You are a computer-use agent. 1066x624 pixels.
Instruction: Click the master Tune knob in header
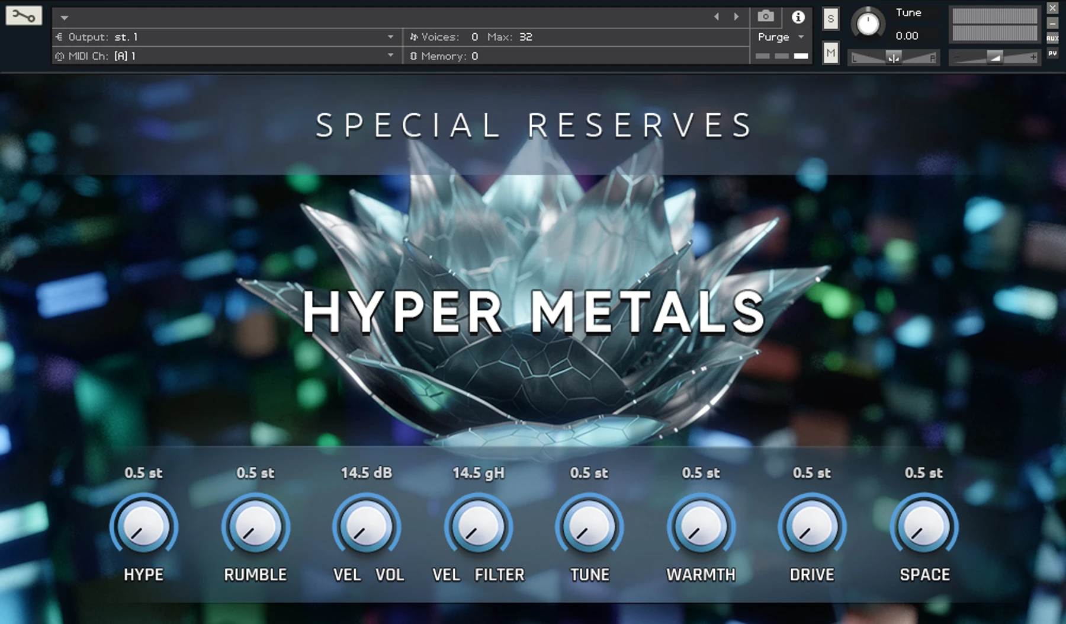(868, 24)
